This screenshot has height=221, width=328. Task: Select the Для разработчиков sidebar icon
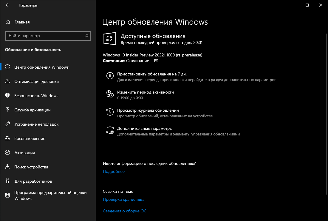click(x=7, y=181)
